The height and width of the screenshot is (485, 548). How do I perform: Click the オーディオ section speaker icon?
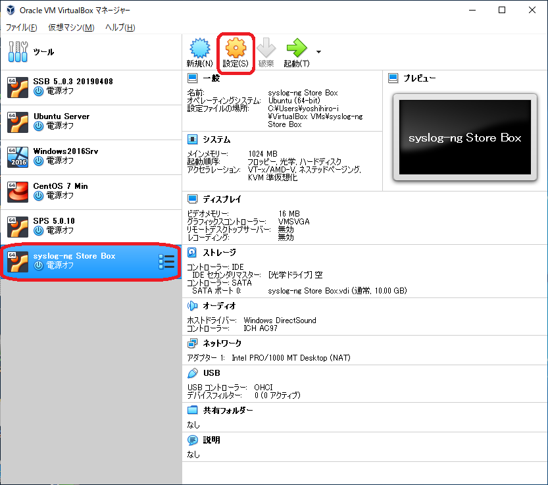[x=193, y=305]
